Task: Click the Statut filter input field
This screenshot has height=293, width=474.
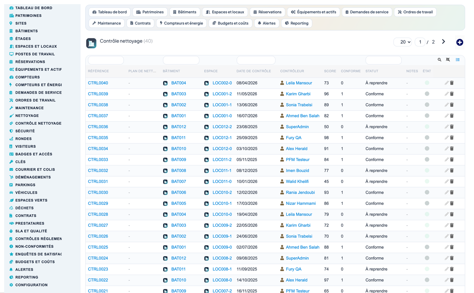Action: point(383,60)
